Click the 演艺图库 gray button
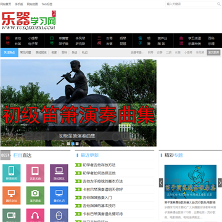Image resolution: width=222 pixels, height=222 pixels. pyautogui.click(x=213, y=52)
